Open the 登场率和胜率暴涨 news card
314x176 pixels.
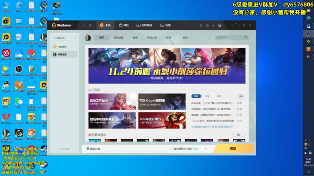[112, 120]
